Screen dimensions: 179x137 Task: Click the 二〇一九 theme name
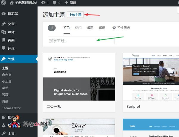pos(54,106)
